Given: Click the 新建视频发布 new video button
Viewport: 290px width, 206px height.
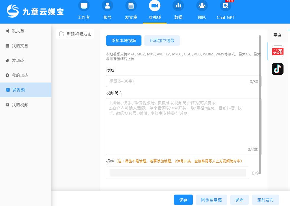Looking at the screenshot, I should [75, 34].
